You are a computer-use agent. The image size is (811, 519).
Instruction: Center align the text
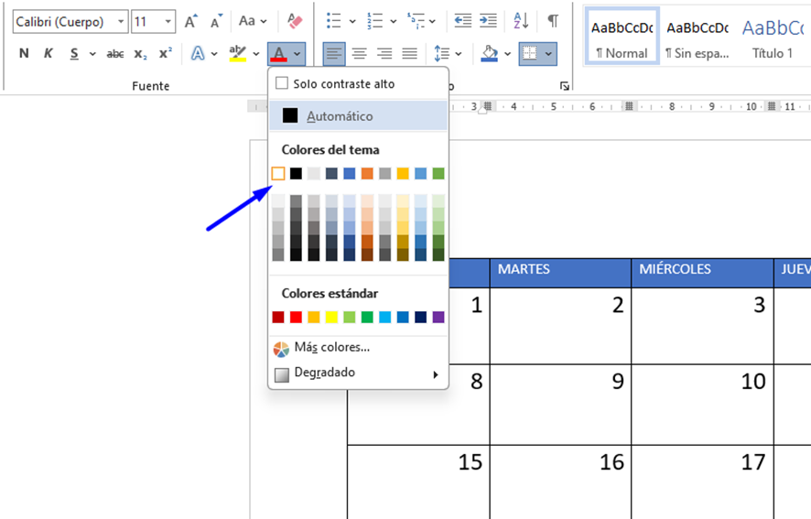click(360, 54)
